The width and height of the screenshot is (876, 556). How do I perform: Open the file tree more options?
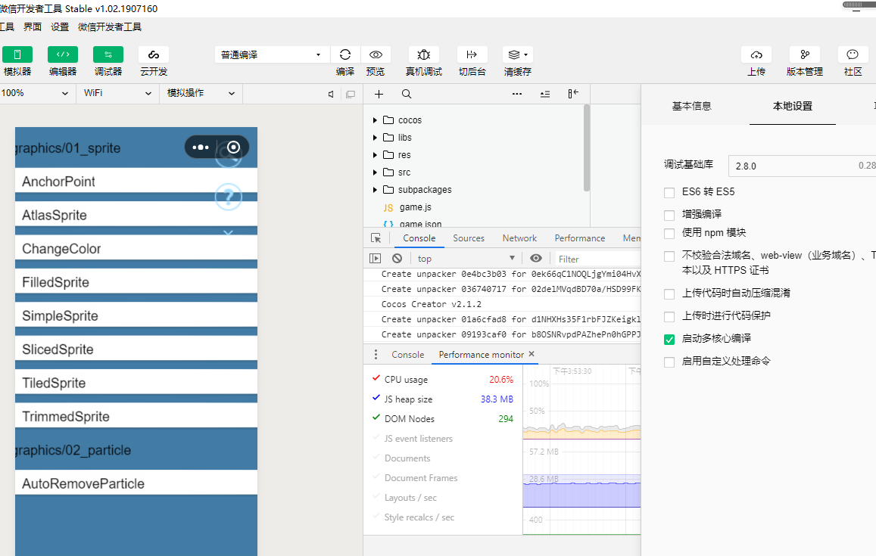coord(517,95)
